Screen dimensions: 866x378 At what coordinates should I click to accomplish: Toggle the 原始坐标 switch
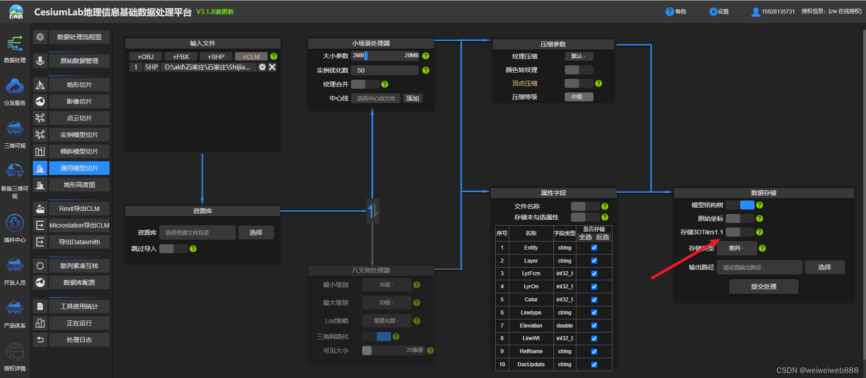[740, 219]
